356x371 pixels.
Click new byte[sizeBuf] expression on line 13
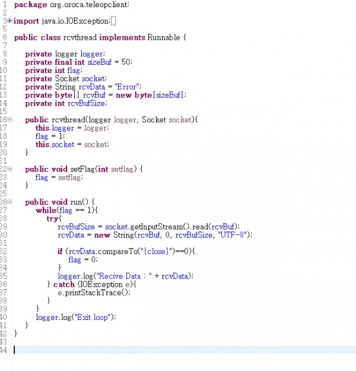pyautogui.click(x=150, y=95)
